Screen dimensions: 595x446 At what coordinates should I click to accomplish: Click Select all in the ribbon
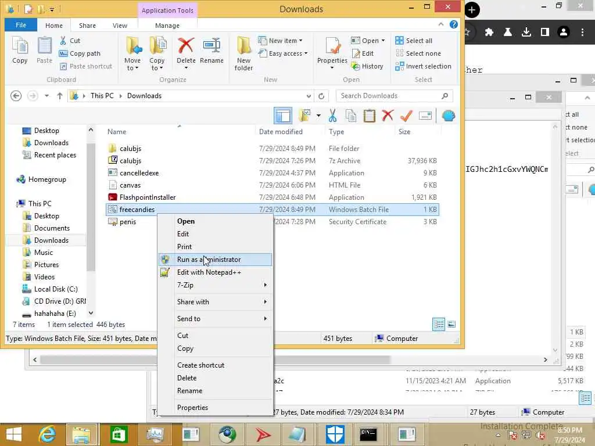point(414,41)
